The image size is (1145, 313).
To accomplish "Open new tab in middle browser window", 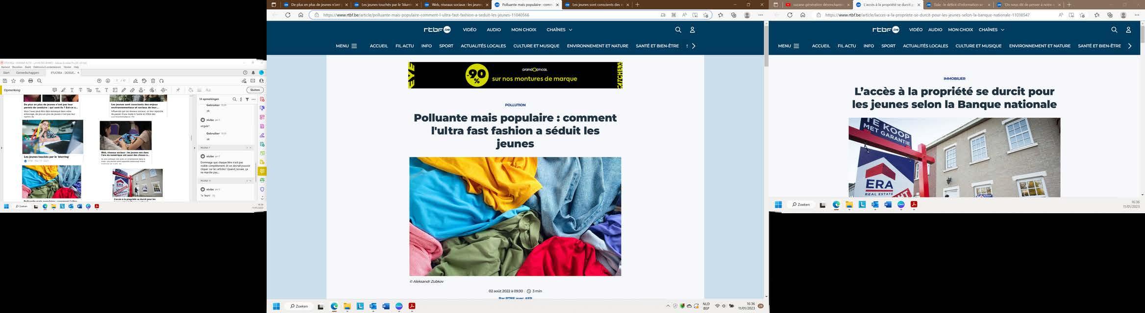I will pyautogui.click(x=637, y=5).
